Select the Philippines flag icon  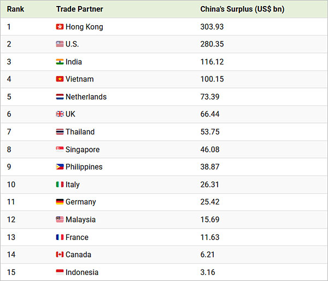60,167
